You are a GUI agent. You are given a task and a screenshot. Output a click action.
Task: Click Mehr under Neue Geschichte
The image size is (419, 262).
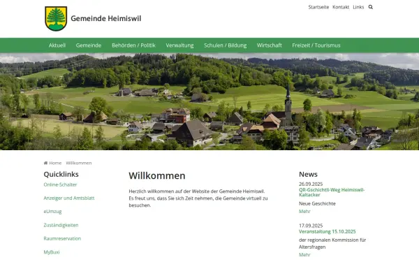click(304, 212)
